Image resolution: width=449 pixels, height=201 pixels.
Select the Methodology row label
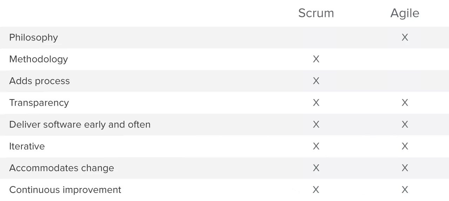(38, 59)
